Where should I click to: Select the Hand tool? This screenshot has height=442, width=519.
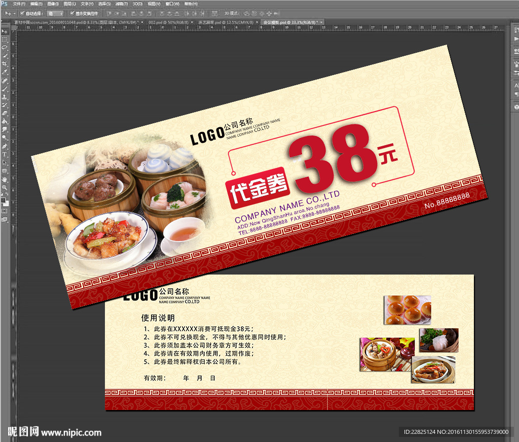[x=5, y=179]
